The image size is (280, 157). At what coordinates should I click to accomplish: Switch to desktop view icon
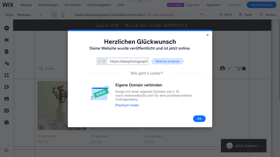point(54,15)
